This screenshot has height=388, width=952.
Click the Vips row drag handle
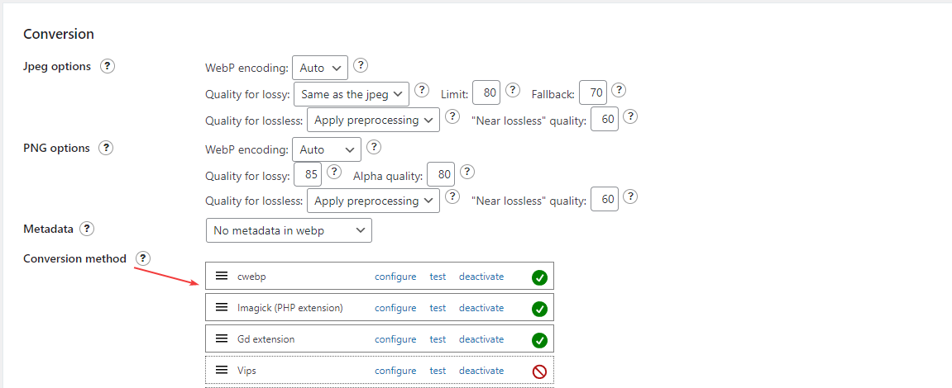[222, 371]
